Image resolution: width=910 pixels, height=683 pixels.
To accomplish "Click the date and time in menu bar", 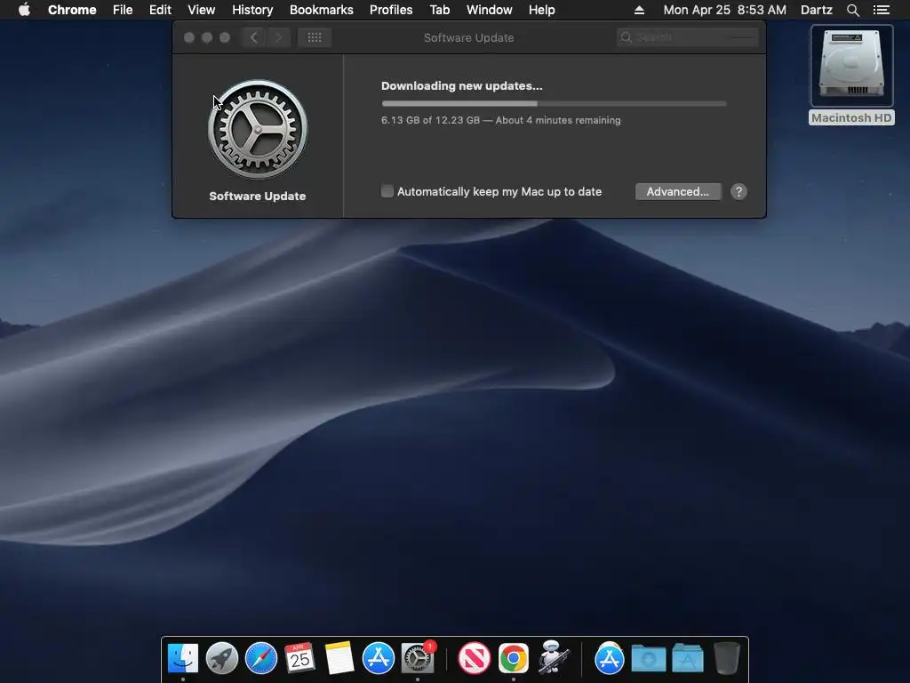I will (724, 10).
